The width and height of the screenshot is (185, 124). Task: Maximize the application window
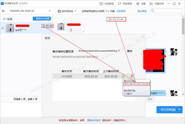point(174,4)
